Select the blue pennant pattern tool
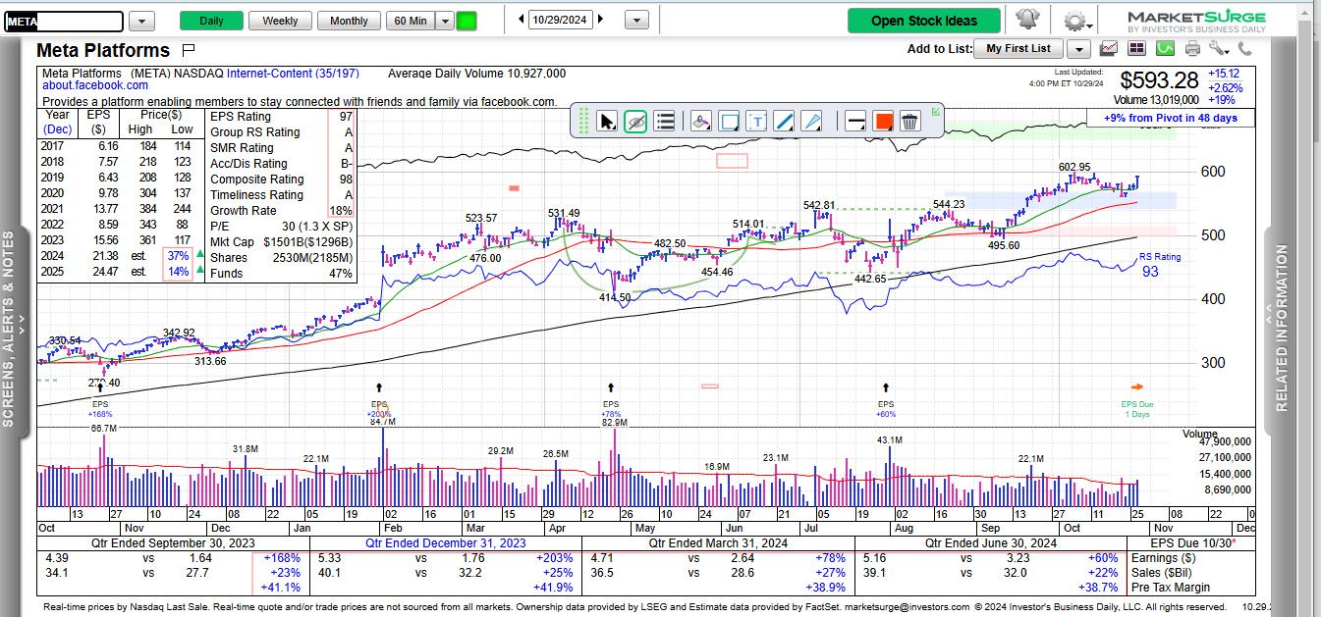 pos(811,121)
